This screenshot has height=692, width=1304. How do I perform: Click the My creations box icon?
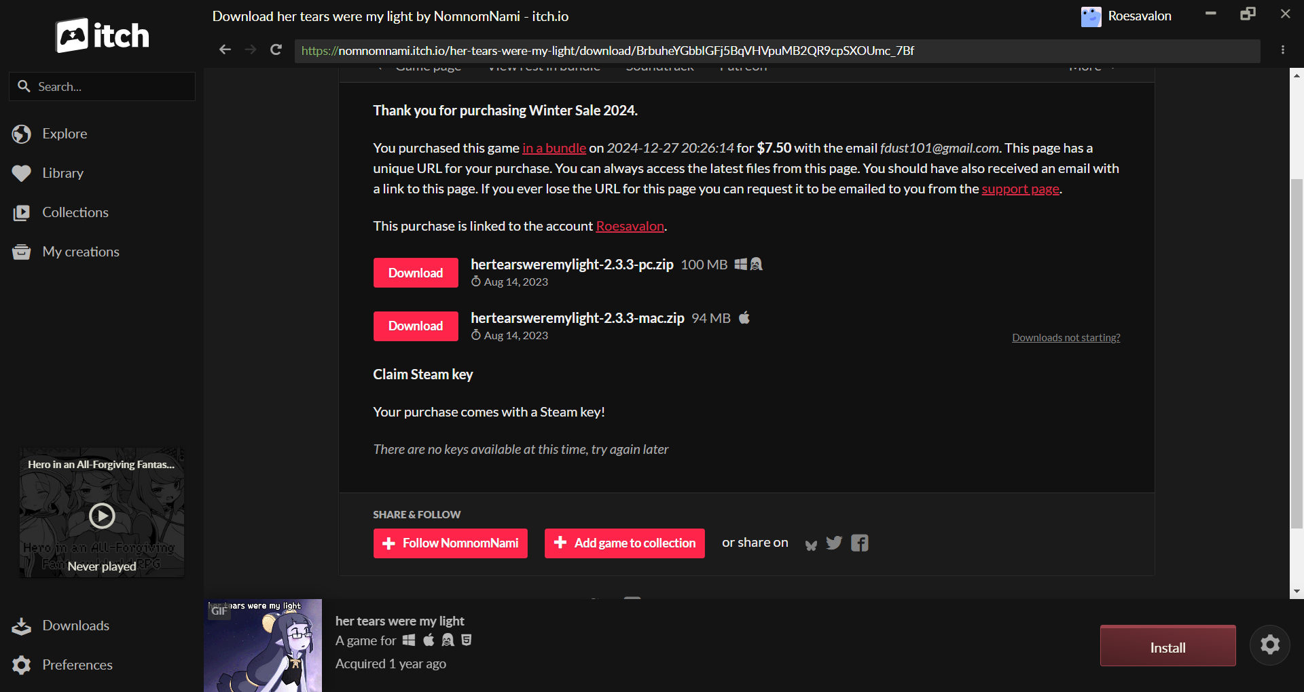22,252
